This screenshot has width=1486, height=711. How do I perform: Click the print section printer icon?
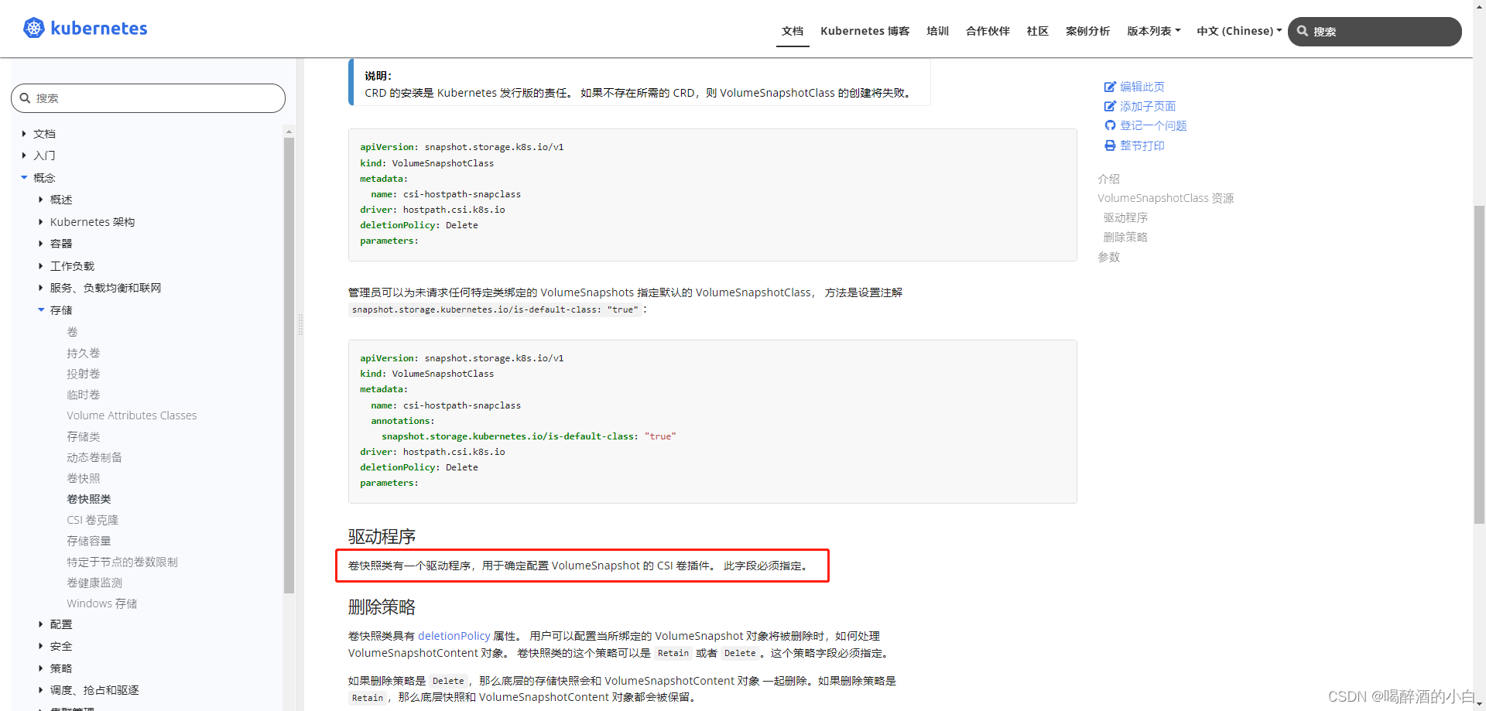coord(1110,145)
